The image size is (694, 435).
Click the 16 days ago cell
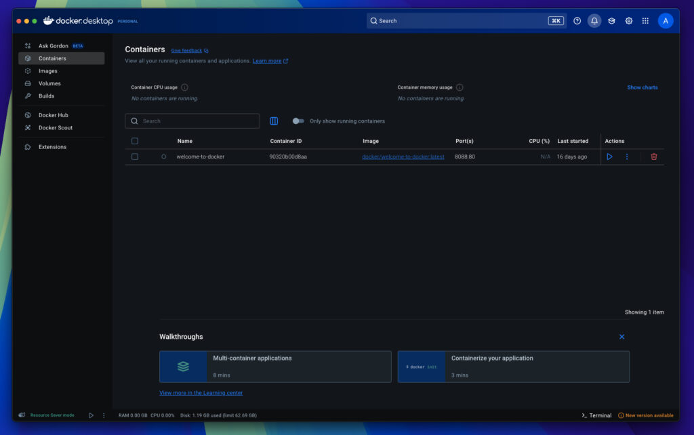(x=572, y=157)
